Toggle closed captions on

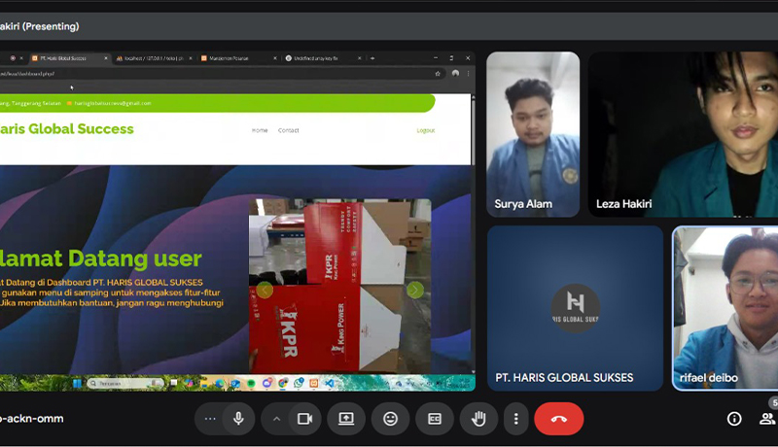pos(435,419)
